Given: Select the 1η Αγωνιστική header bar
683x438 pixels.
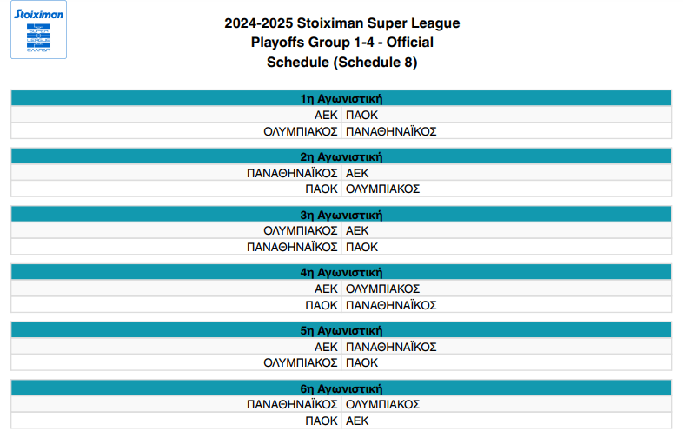Looking at the screenshot, I should click(x=341, y=98).
